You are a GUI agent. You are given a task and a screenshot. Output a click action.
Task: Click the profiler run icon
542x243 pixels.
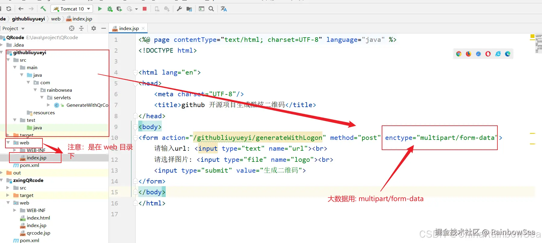pos(129,9)
